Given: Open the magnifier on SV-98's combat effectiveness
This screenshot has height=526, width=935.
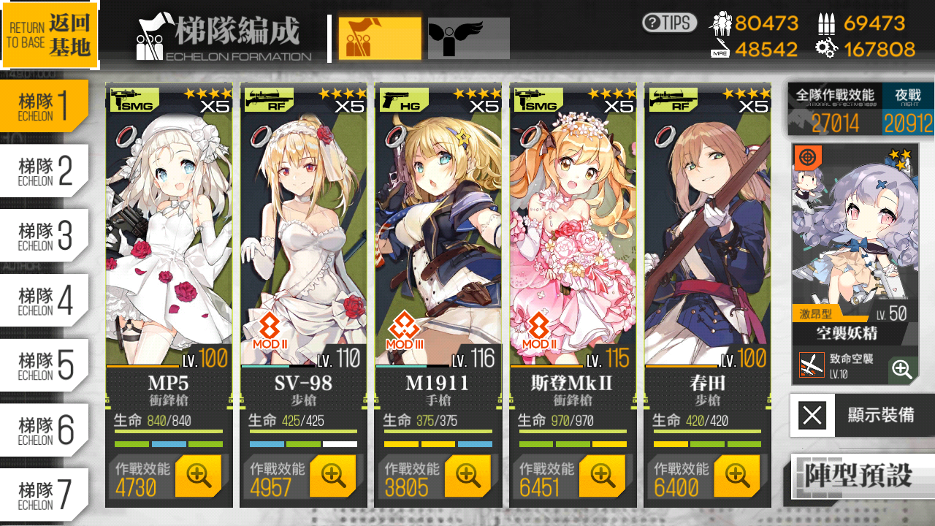Looking at the screenshot, I should pyautogui.click(x=332, y=476).
